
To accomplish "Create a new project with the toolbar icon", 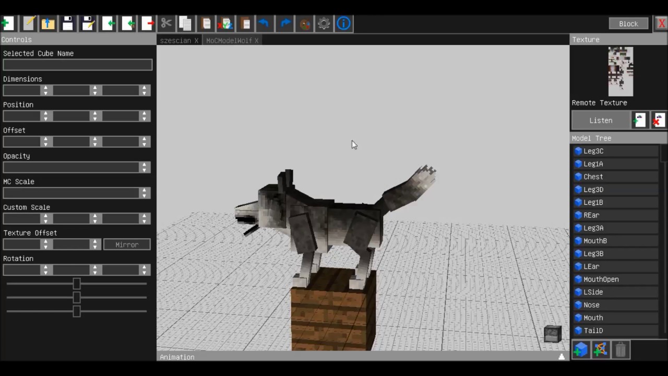I will 7,23.
